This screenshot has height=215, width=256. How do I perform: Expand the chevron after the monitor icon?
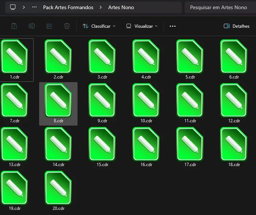24,7
